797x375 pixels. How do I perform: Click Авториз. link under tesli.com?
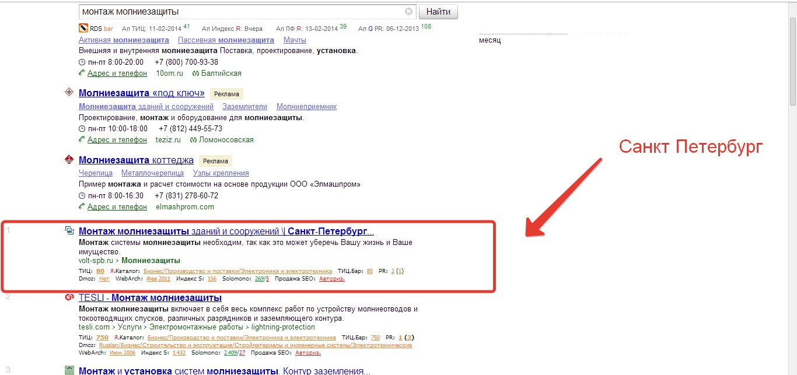tap(308, 353)
